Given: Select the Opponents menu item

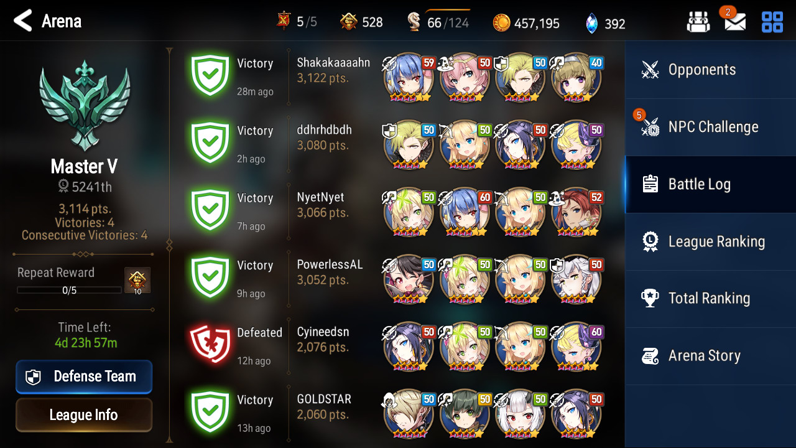Looking at the screenshot, I should point(710,70).
